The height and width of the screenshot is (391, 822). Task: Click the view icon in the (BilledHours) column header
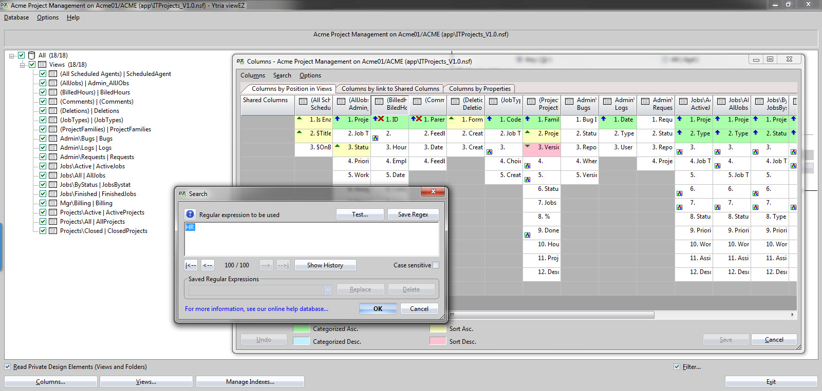click(379, 101)
